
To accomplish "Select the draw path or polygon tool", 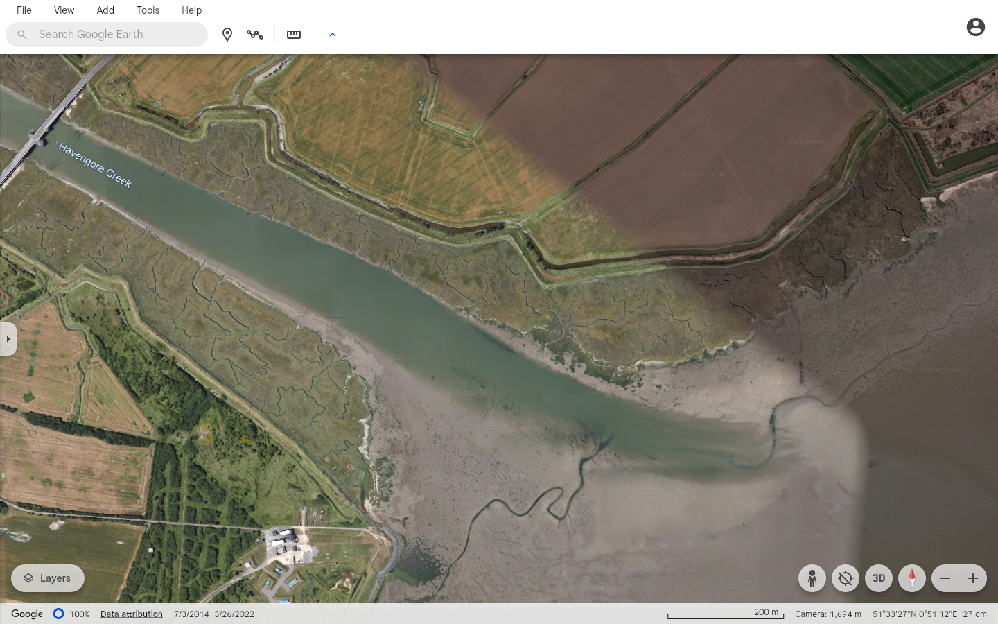I will pos(255,35).
